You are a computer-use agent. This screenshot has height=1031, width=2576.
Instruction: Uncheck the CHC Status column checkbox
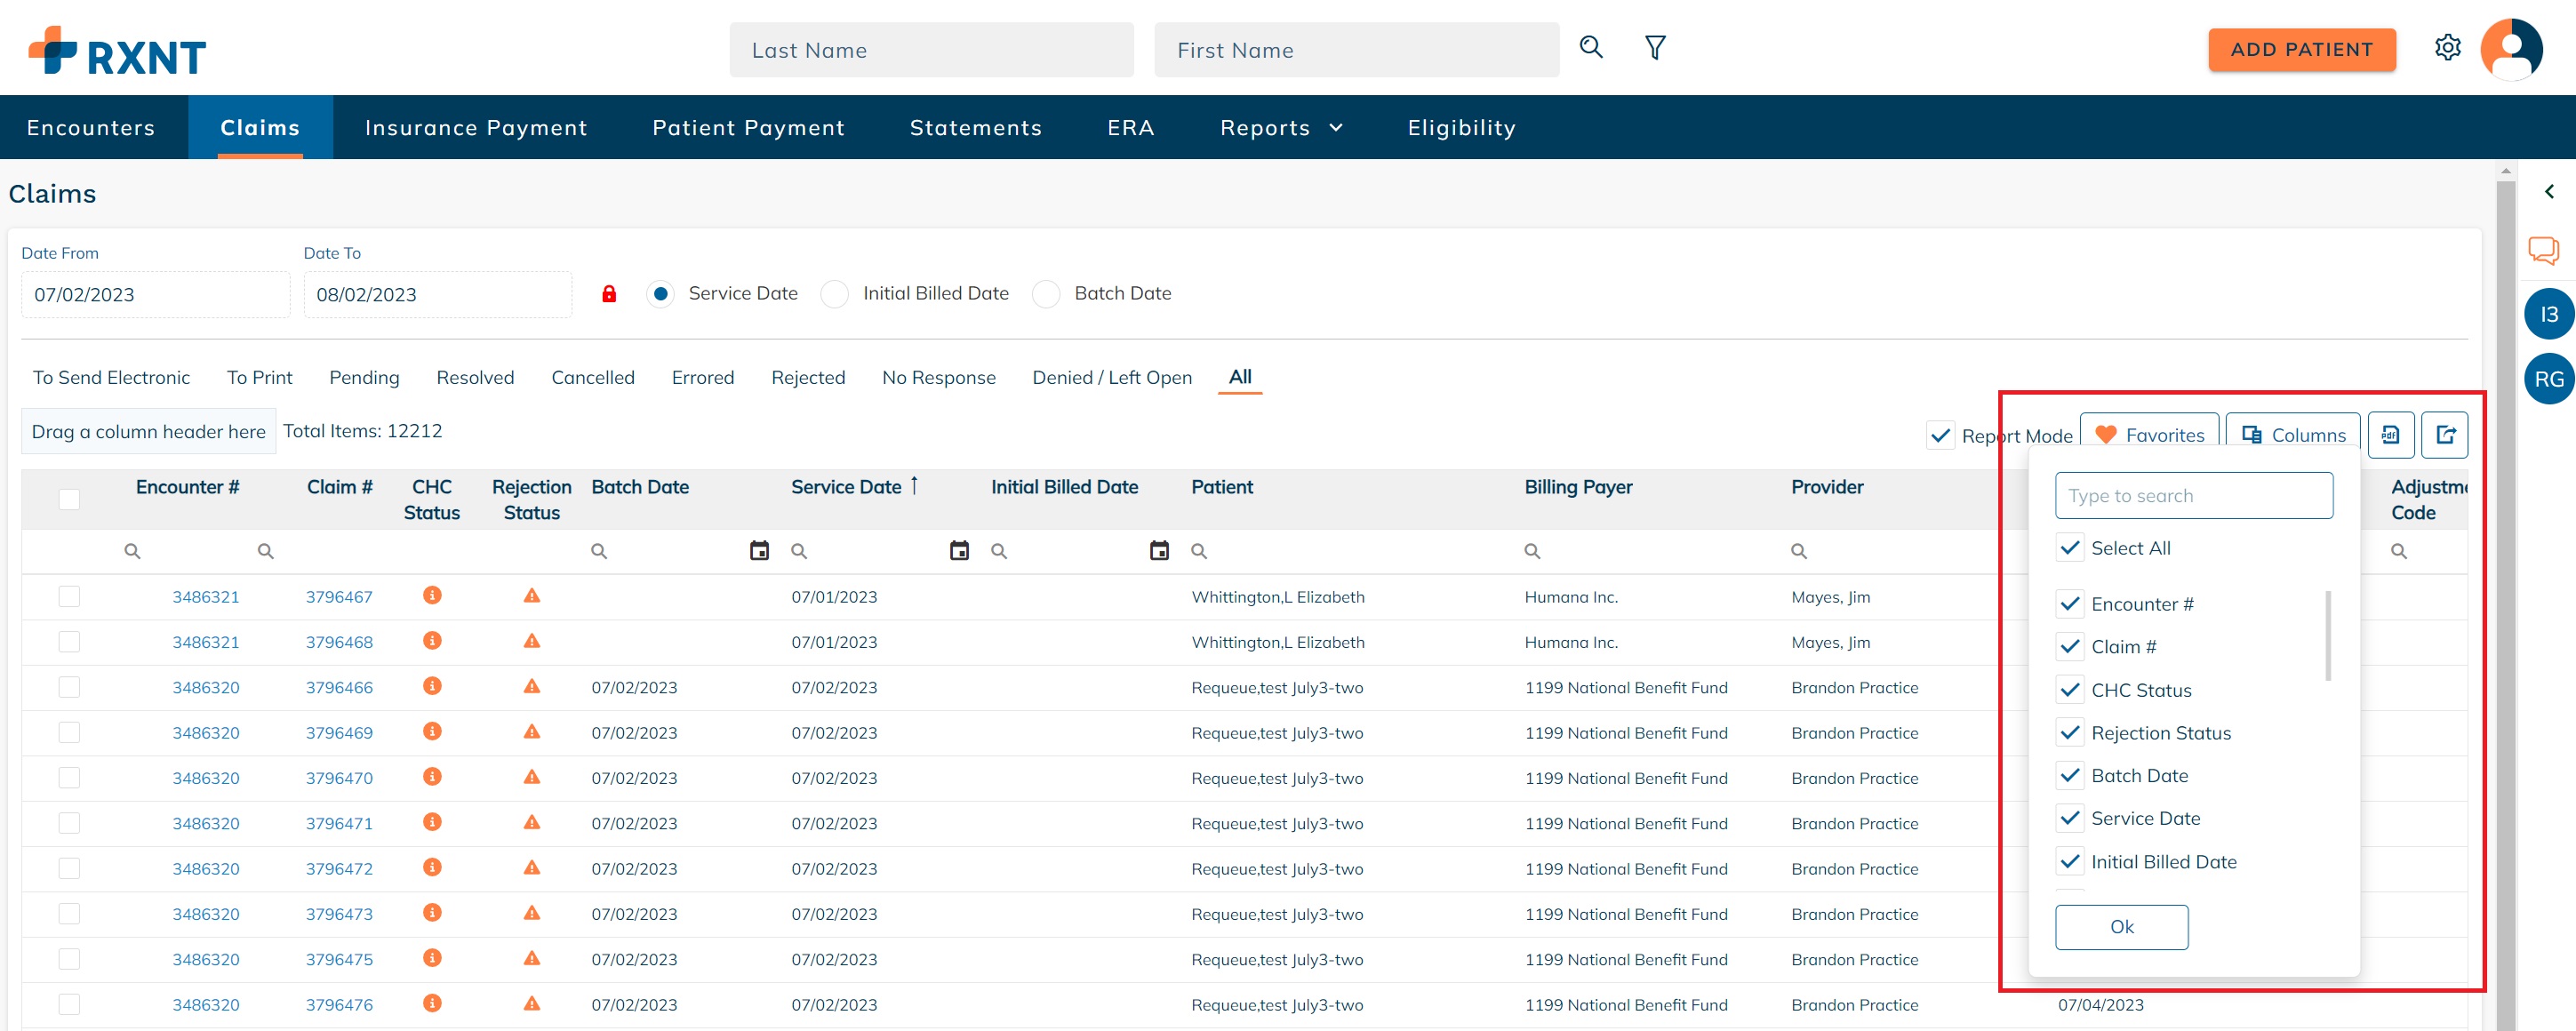[x=2069, y=690]
